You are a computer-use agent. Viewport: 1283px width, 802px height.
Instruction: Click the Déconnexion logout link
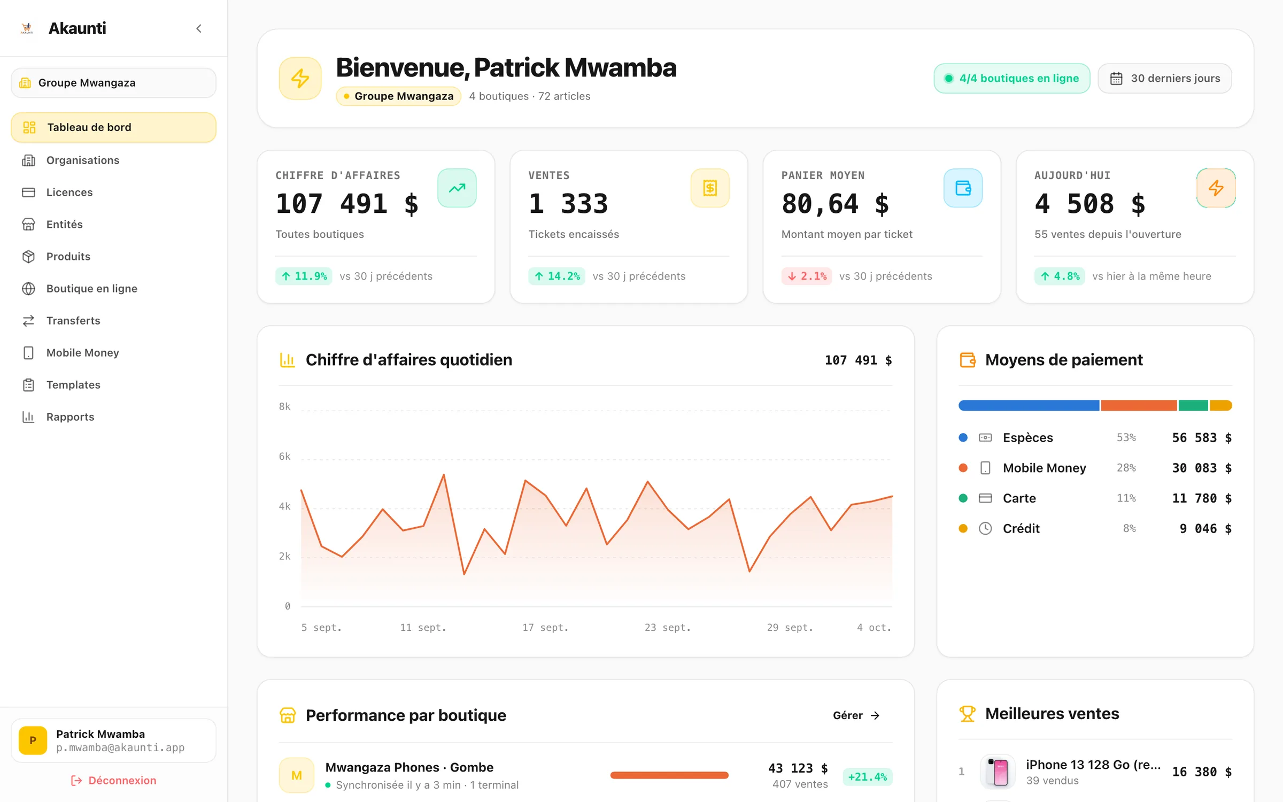[x=113, y=781]
